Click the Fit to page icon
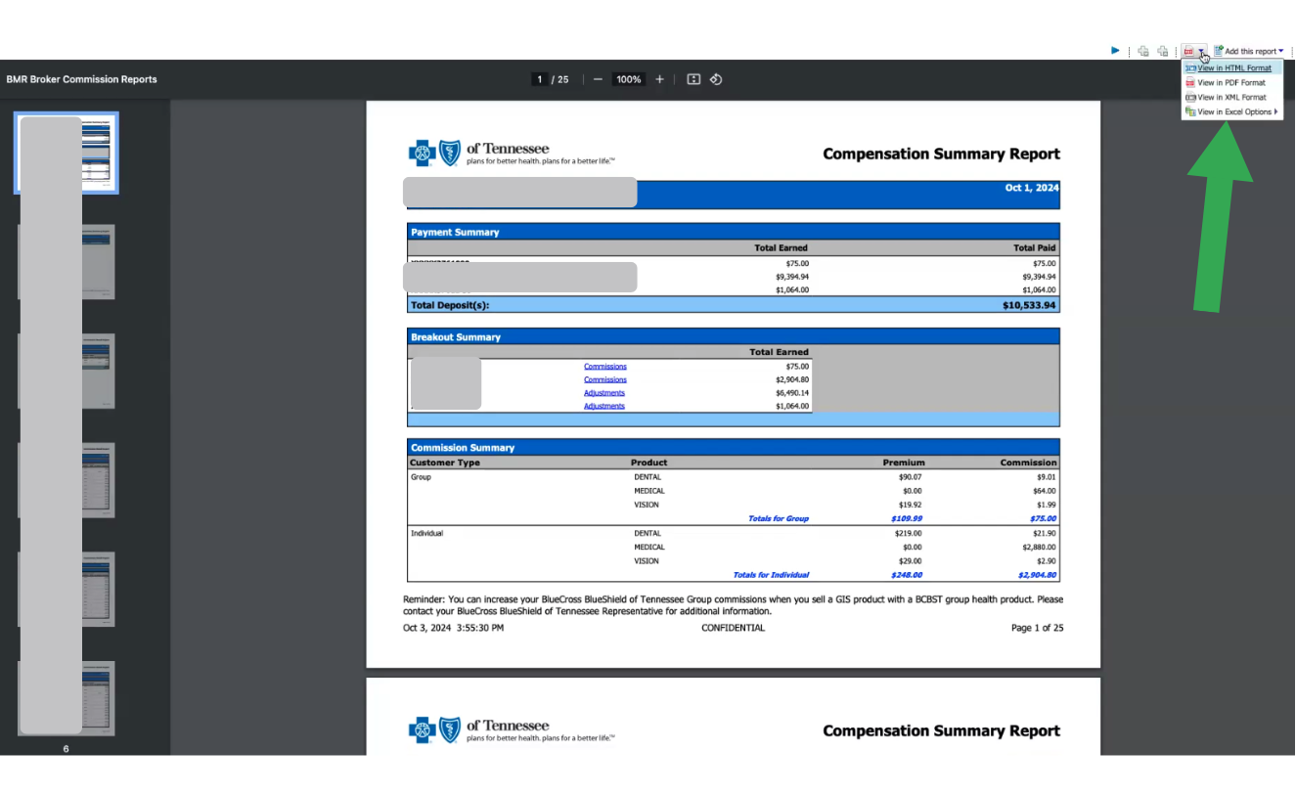This screenshot has height=795, width=1296. 693,79
